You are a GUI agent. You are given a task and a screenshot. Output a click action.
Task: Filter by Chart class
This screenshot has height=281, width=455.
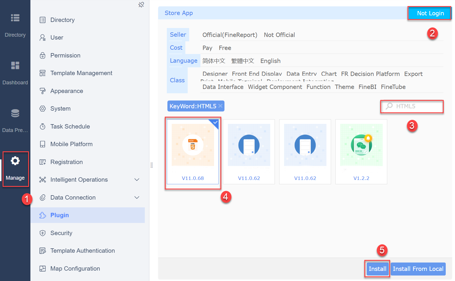(x=329, y=74)
